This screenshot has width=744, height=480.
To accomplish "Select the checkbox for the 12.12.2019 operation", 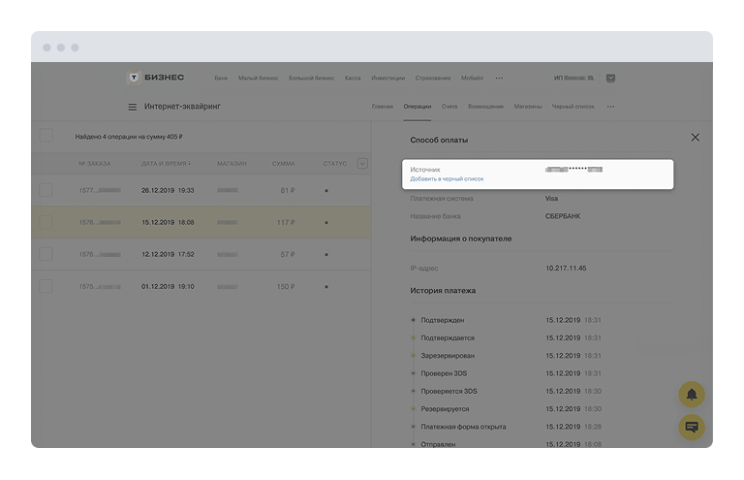I will click(x=46, y=254).
